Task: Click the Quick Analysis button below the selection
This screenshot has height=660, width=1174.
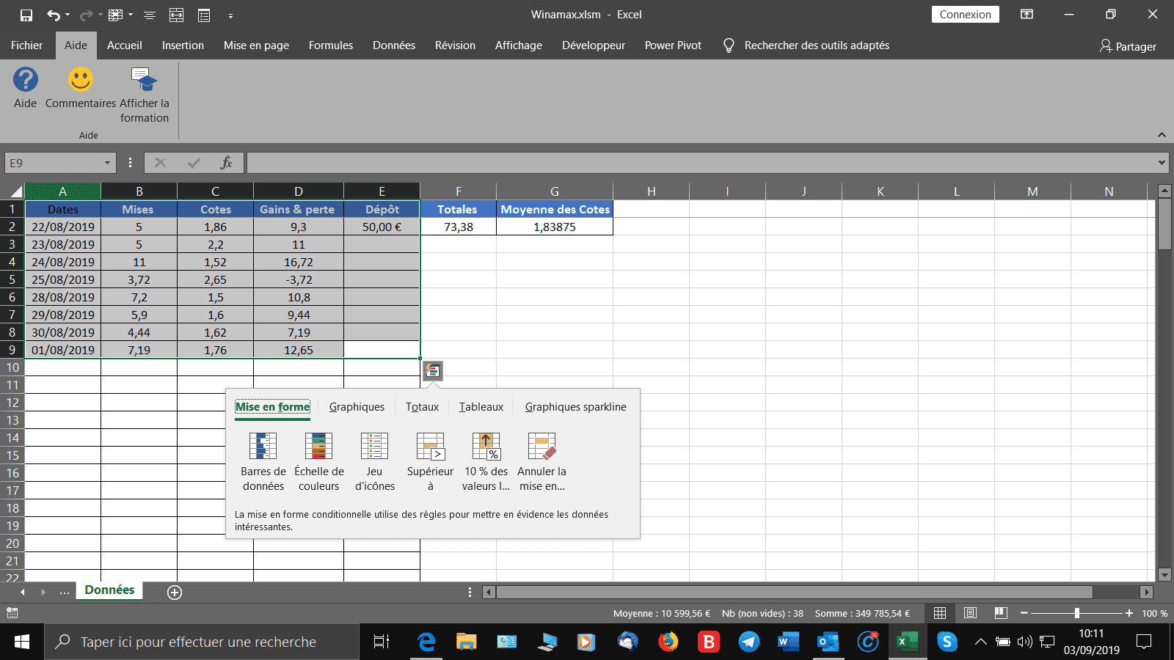Action: click(x=433, y=371)
